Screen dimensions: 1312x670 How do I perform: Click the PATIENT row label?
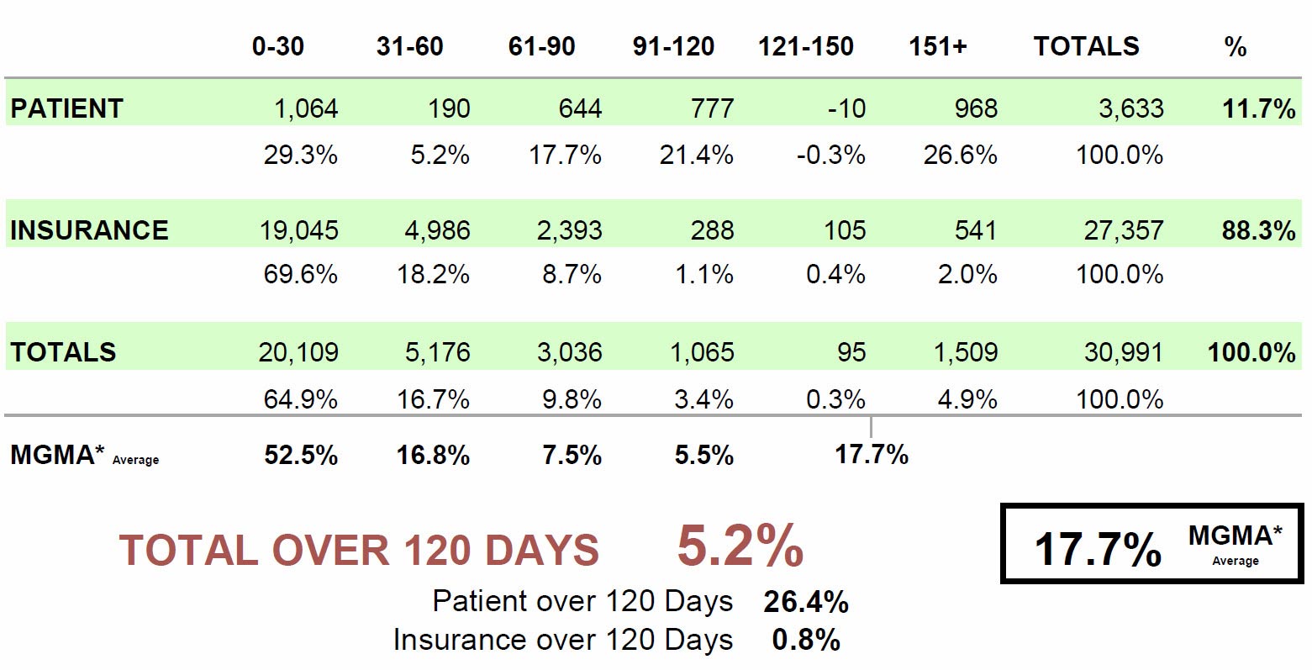(66, 108)
